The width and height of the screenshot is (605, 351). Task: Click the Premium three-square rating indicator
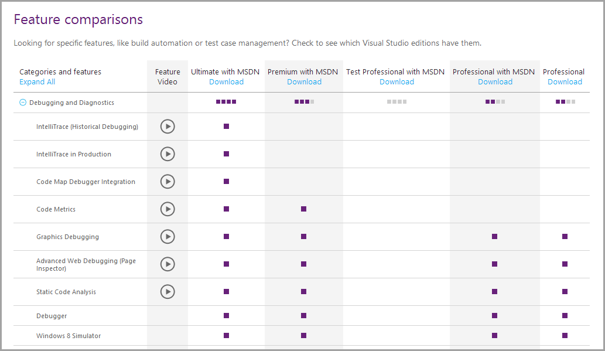coord(304,102)
